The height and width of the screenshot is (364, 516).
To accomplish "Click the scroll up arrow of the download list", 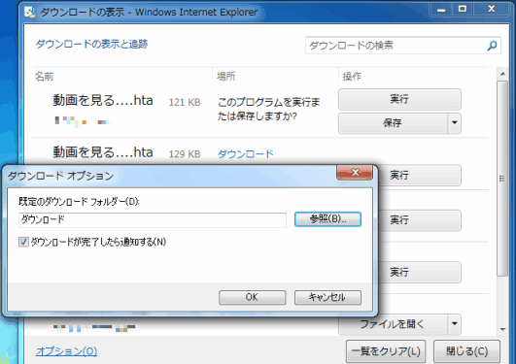I will (502, 74).
